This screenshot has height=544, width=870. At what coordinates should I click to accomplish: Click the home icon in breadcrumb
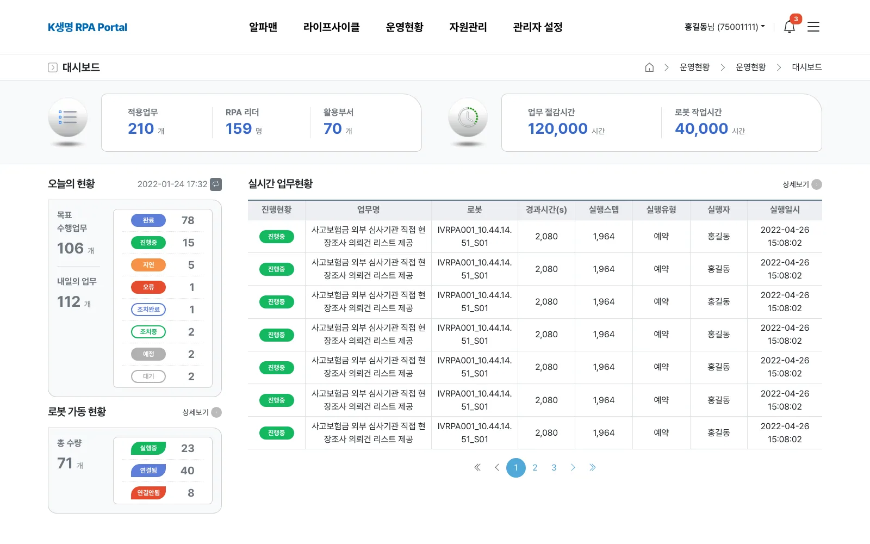click(x=649, y=67)
